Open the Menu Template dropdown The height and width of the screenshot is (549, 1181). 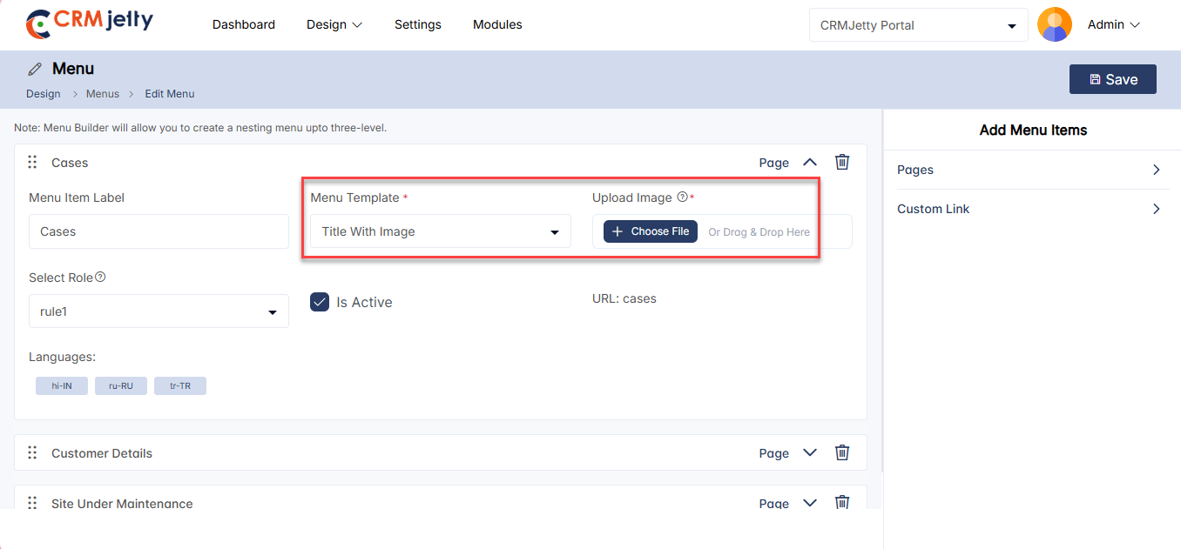point(440,232)
